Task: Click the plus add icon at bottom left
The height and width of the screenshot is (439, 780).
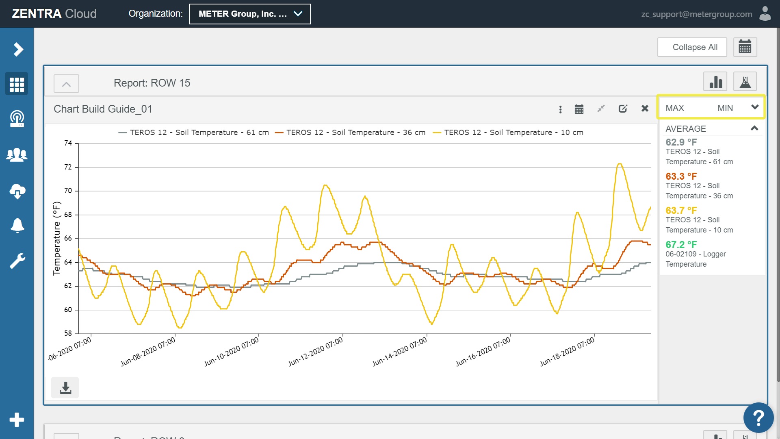Action: click(x=17, y=419)
